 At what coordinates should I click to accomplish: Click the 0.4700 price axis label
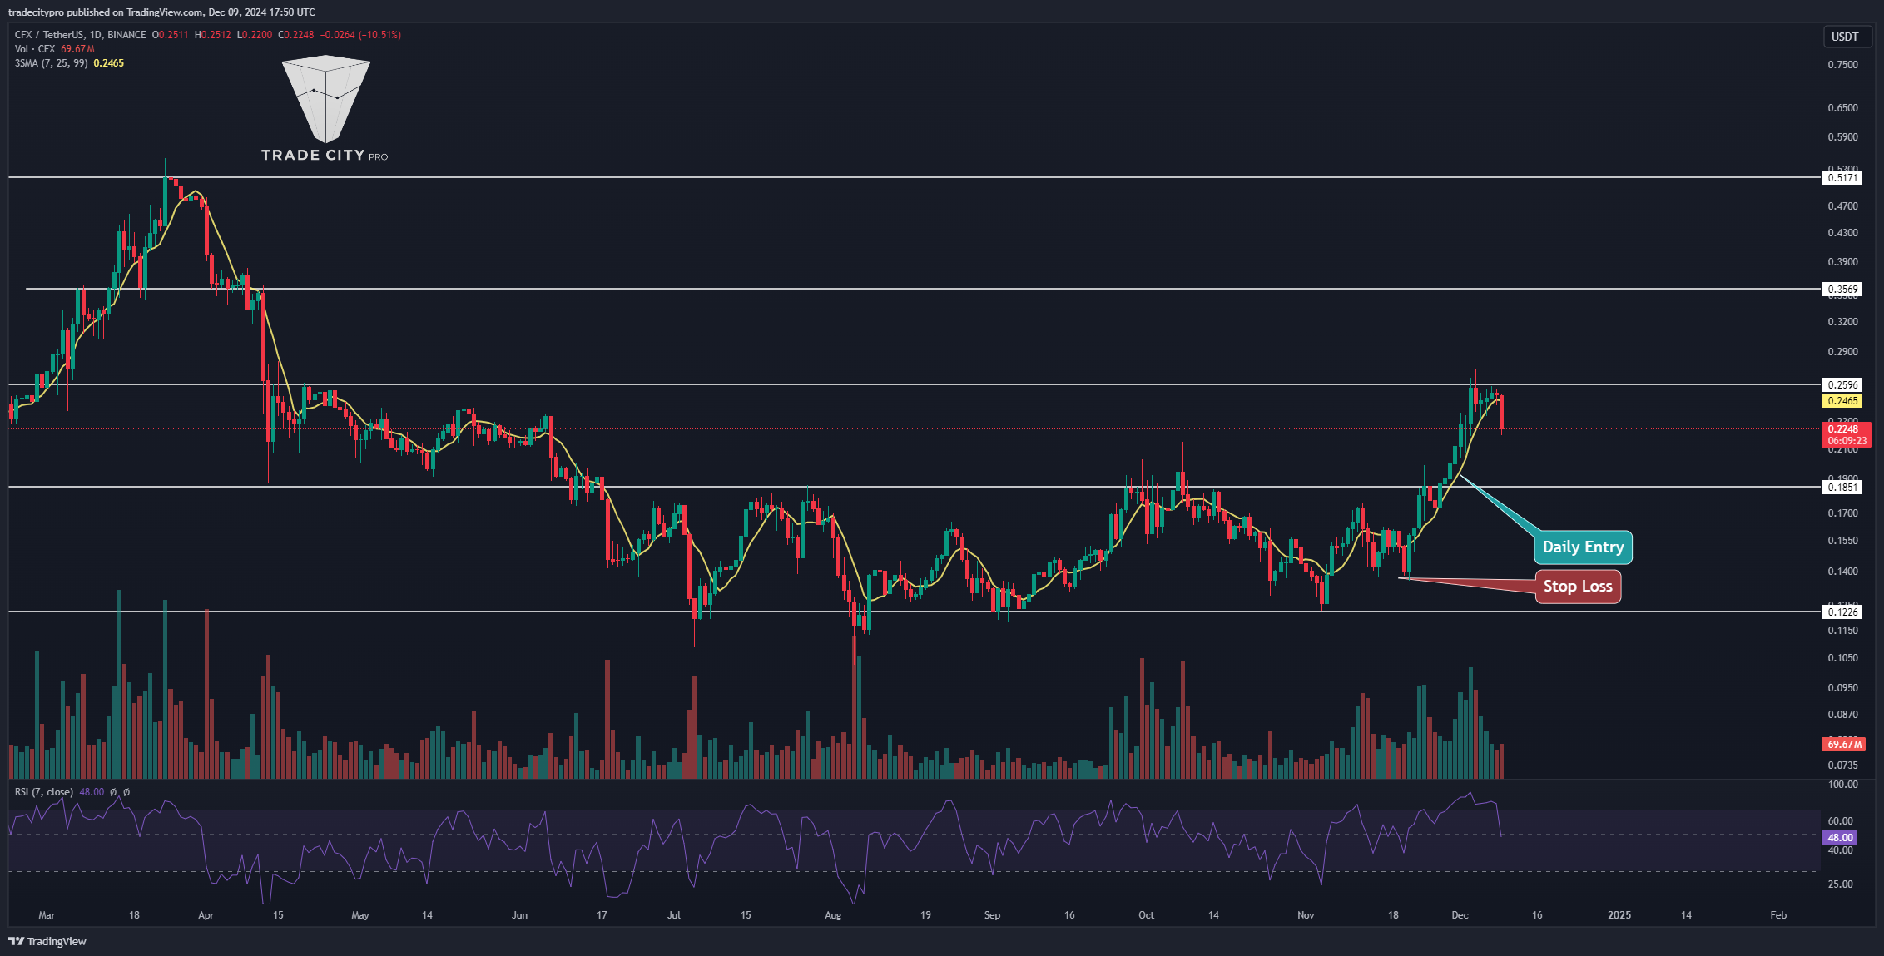tap(1842, 206)
